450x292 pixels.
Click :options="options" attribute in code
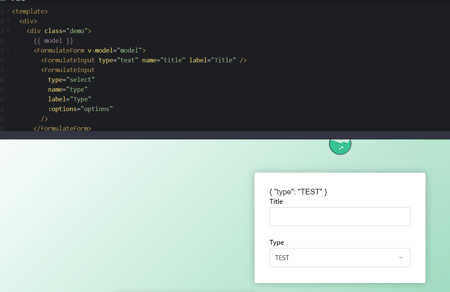point(80,109)
